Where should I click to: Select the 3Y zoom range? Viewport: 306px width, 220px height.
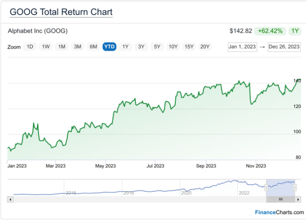pos(141,47)
